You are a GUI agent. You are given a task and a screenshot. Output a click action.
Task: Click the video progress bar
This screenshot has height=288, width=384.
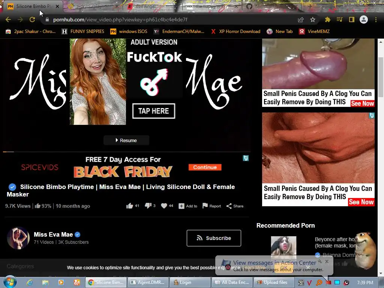click(127, 152)
